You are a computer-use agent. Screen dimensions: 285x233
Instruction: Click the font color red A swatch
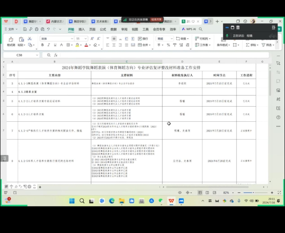(86, 45)
